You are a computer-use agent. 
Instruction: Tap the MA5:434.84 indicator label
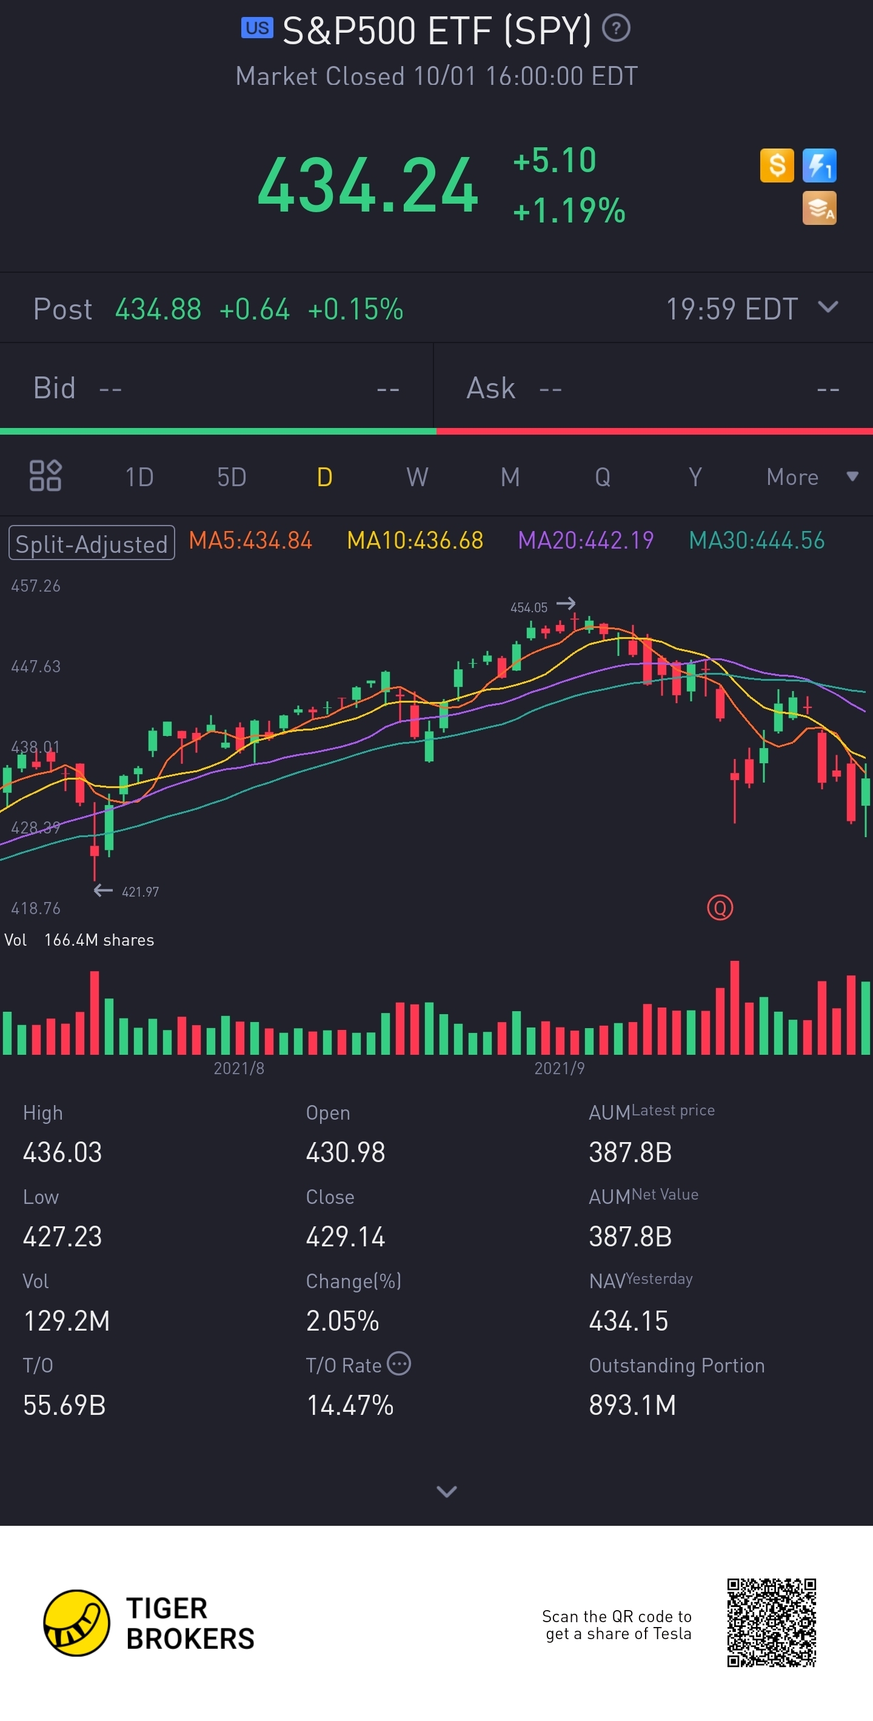click(x=250, y=541)
